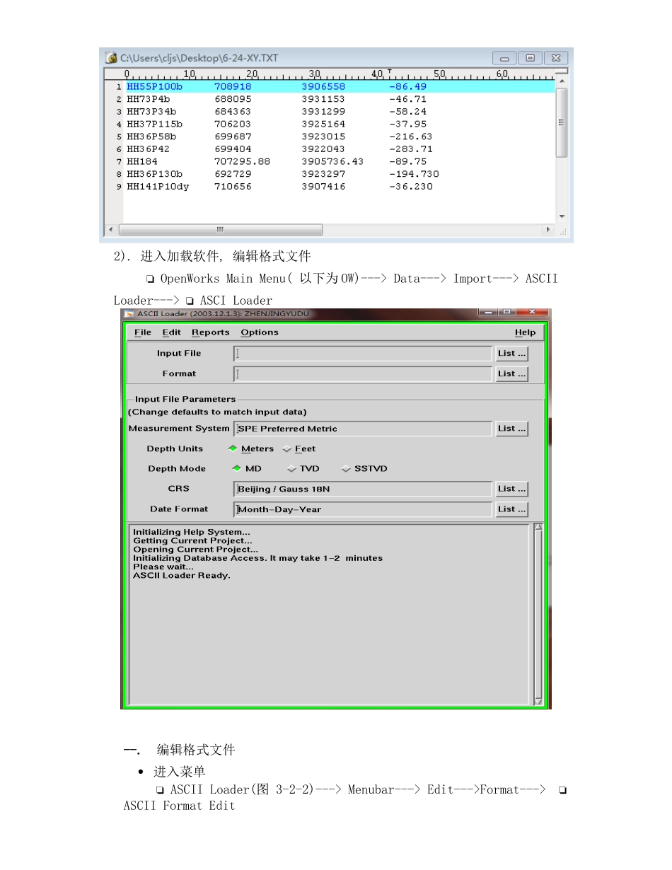Click 'ASCII Loader Ready.' log line

click(x=182, y=576)
